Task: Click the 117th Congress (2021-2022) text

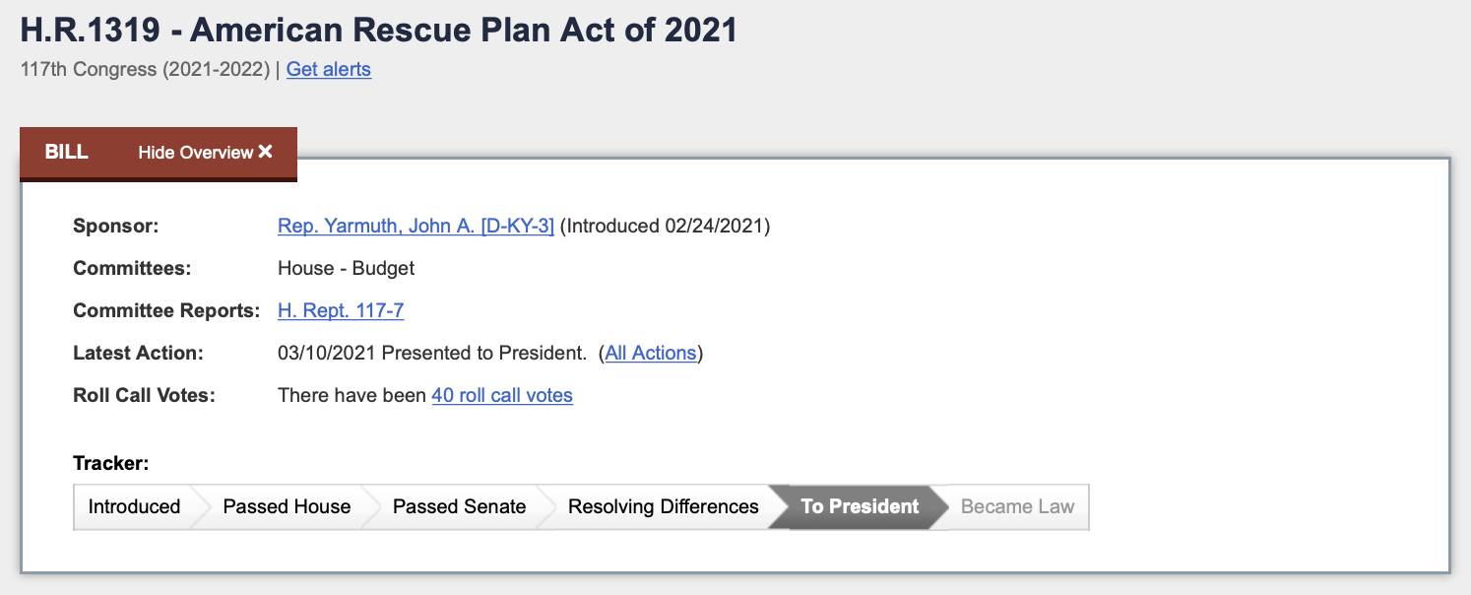Action: 145,69
